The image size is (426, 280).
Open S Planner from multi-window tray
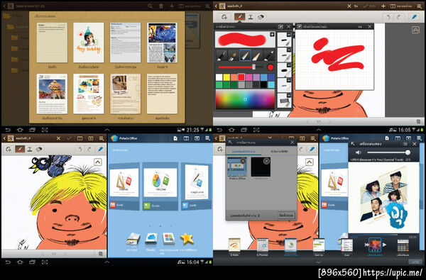263,247
